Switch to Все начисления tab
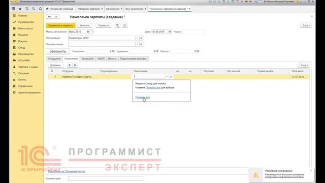Viewport: 325px width, 183px height. [x=134, y=9]
